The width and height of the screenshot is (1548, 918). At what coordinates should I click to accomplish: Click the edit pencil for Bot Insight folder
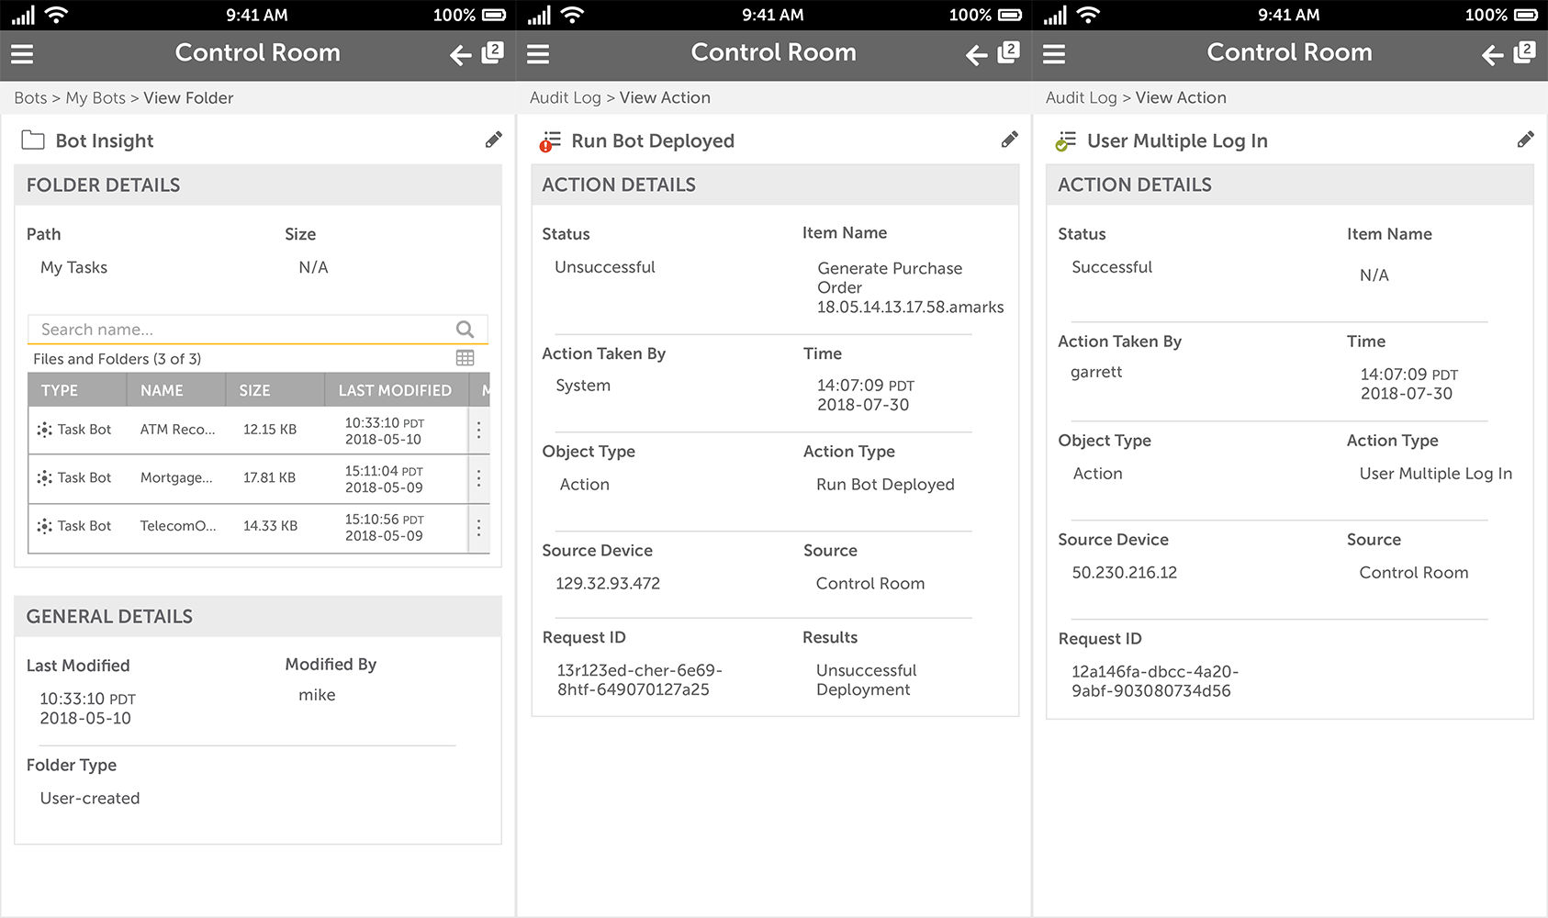(493, 139)
